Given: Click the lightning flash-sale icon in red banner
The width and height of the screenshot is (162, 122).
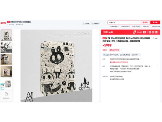Looking at the screenshot, I should tap(134, 32).
